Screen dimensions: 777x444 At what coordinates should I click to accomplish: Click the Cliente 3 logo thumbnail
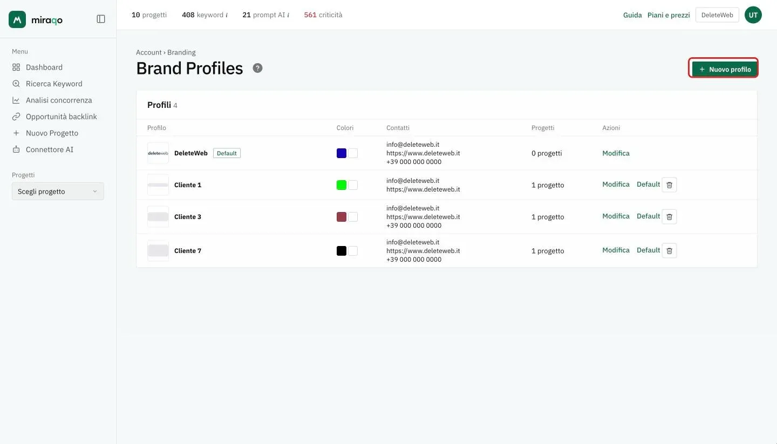click(x=158, y=217)
